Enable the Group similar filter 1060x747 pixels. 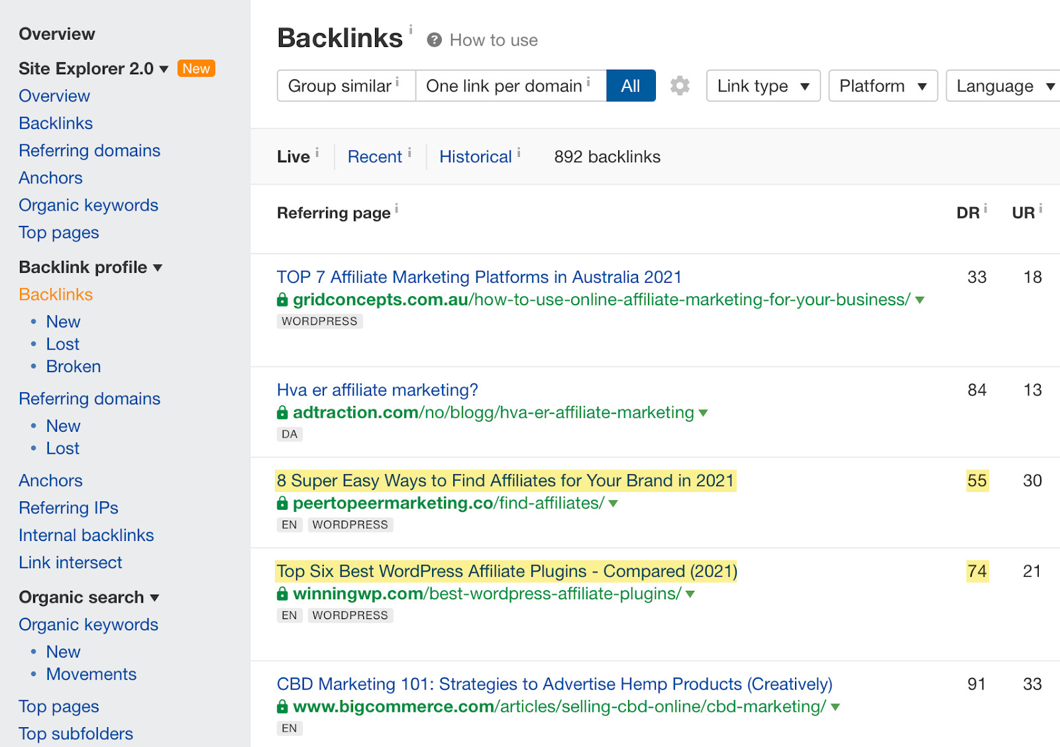click(339, 85)
